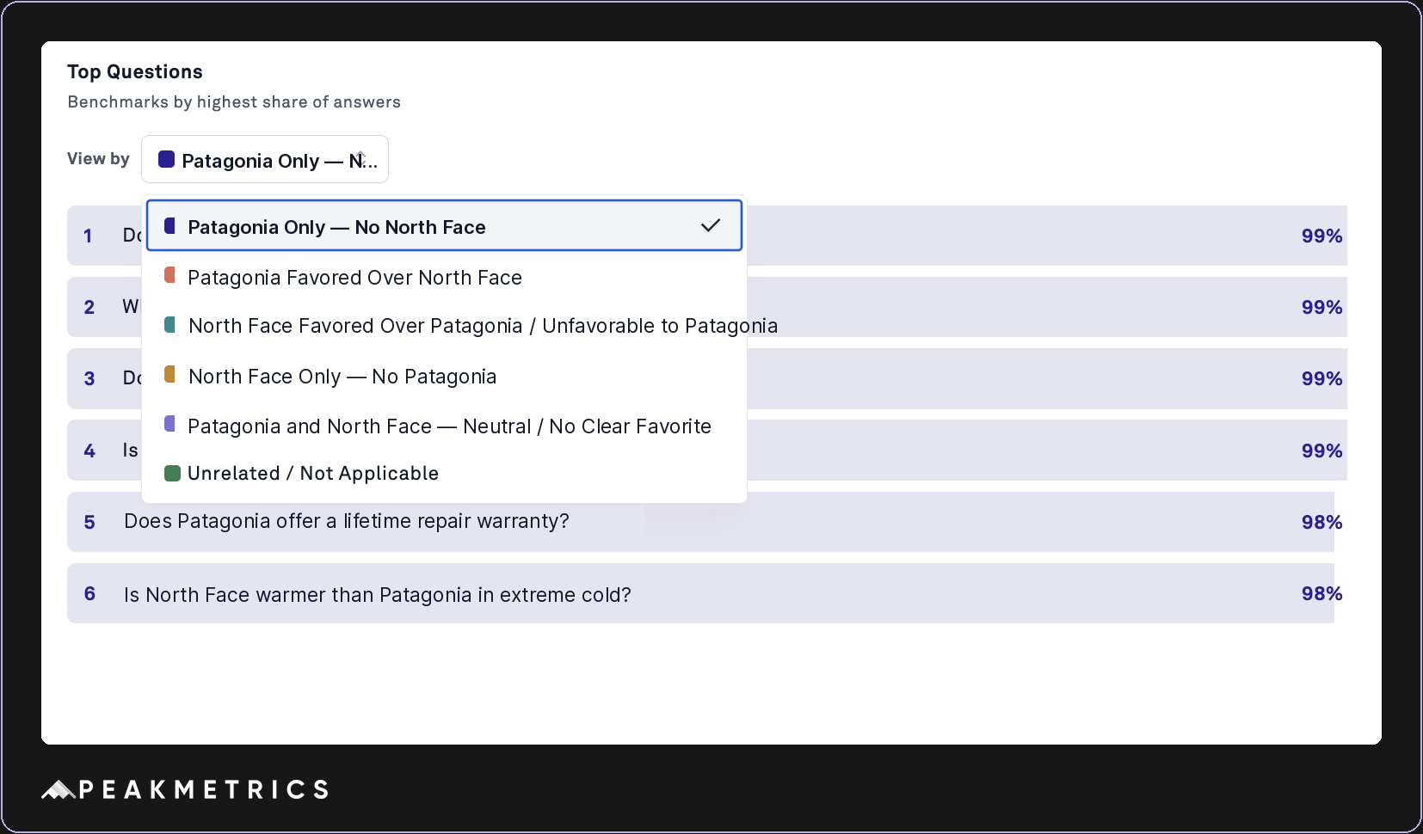
Task: Open the View by dropdown selector
Action: [265, 159]
